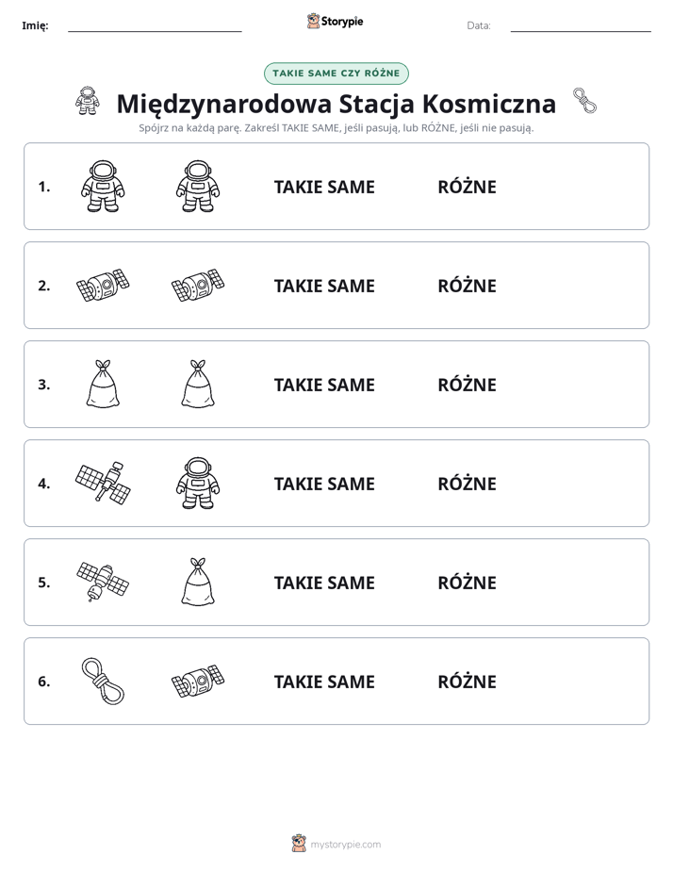
Task: Click the first astronaut in row 1
Action: (103, 186)
